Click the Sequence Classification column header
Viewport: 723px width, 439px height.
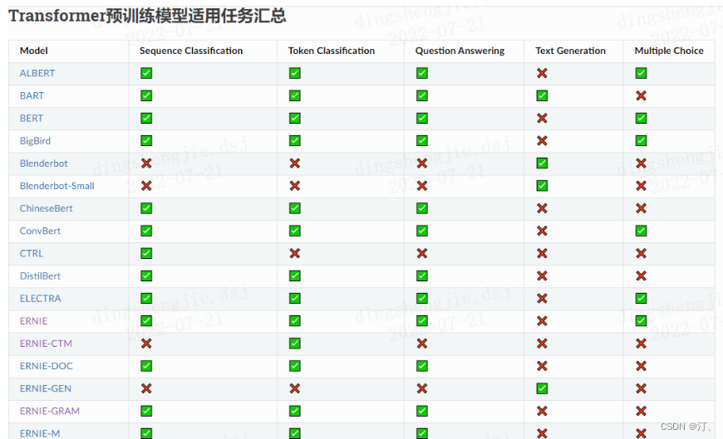point(191,51)
